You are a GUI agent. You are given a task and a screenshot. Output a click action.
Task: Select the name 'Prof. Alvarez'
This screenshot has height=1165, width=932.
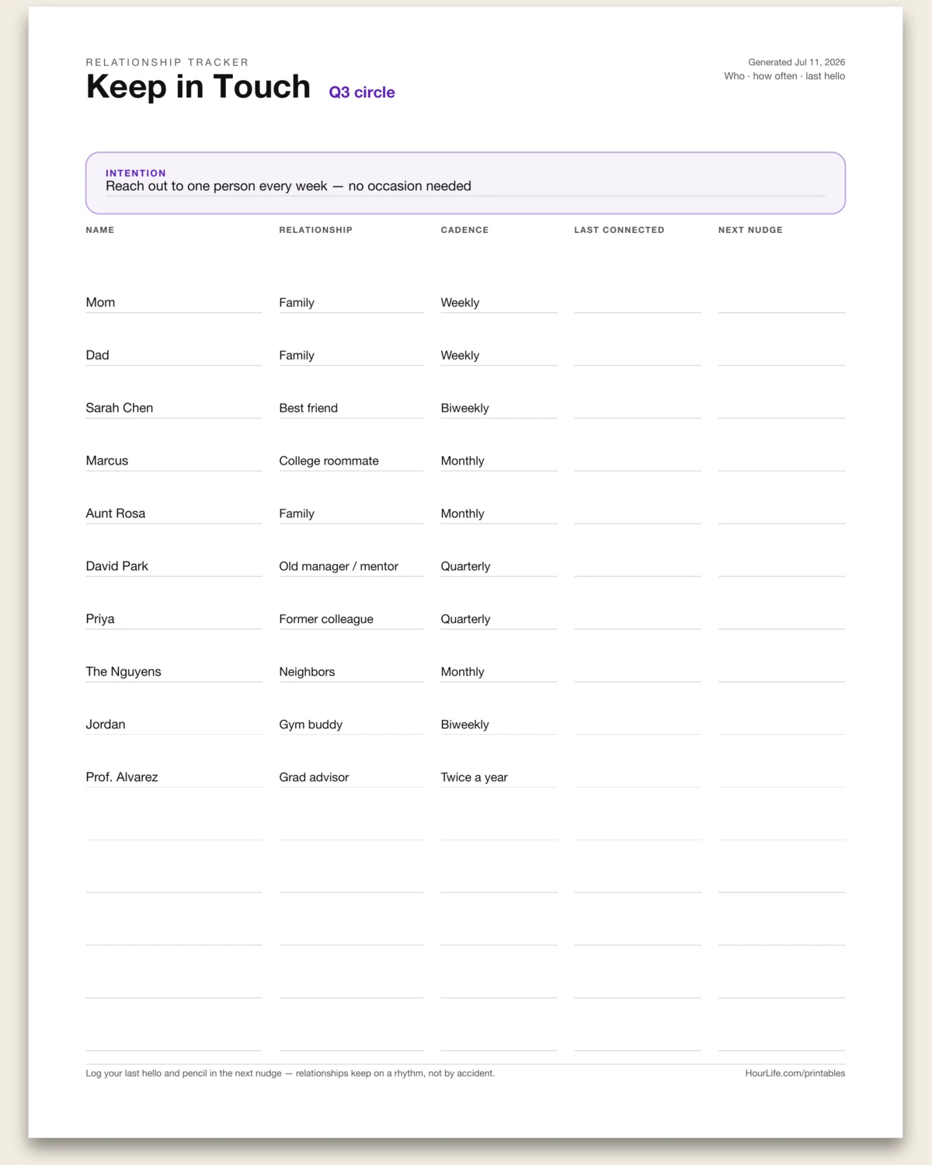(x=122, y=778)
